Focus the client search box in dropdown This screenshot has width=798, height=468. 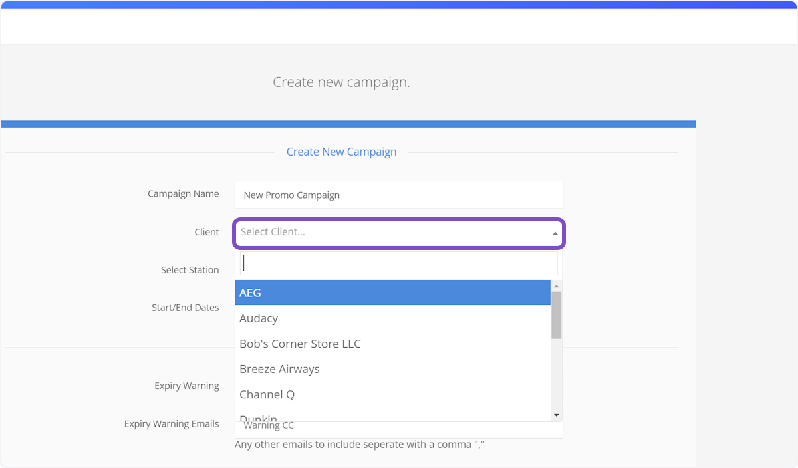point(398,263)
